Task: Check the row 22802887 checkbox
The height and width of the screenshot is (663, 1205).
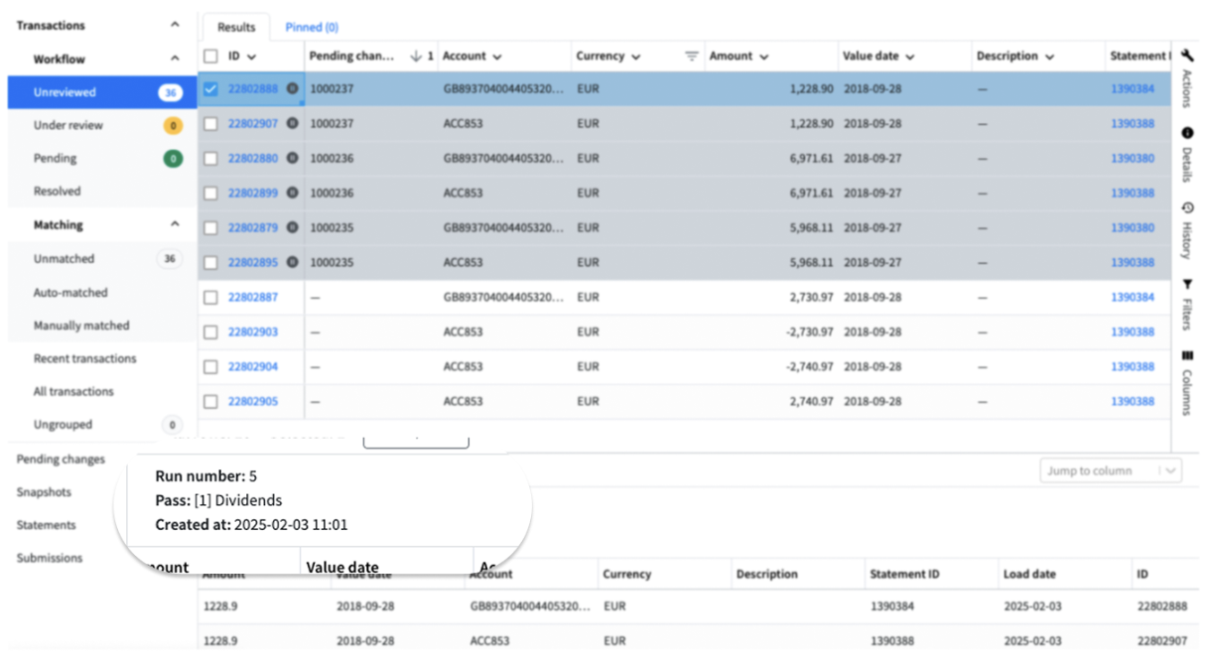Action: click(x=210, y=298)
